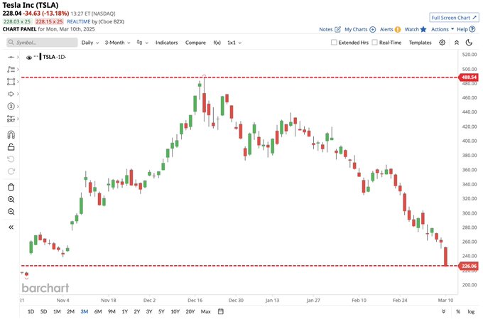Select the 3M time range

(x=85, y=311)
